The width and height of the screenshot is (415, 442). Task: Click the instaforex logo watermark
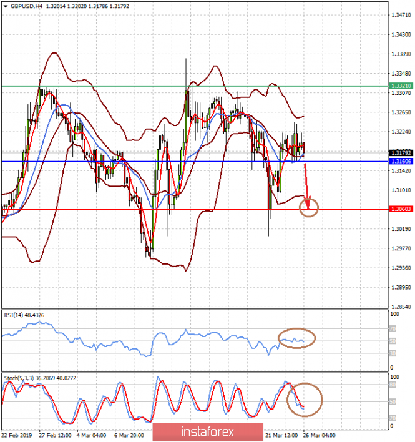207,431
